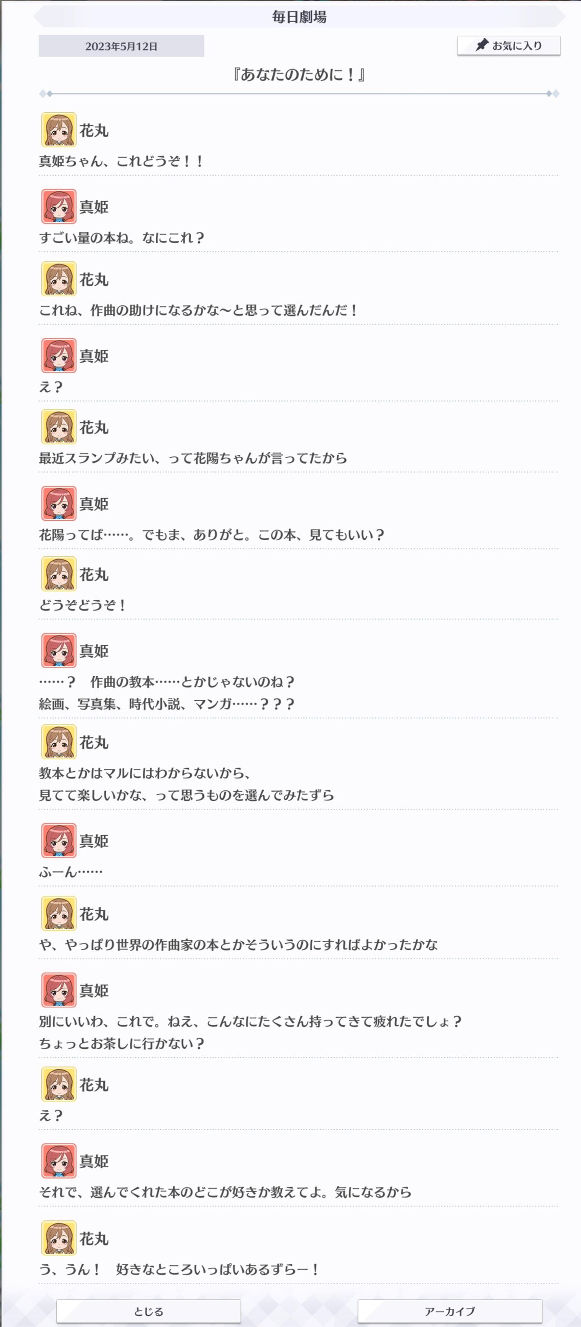Click Hanamaru's avatar above "最近スランプみたい" line

click(x=59, y=427)
